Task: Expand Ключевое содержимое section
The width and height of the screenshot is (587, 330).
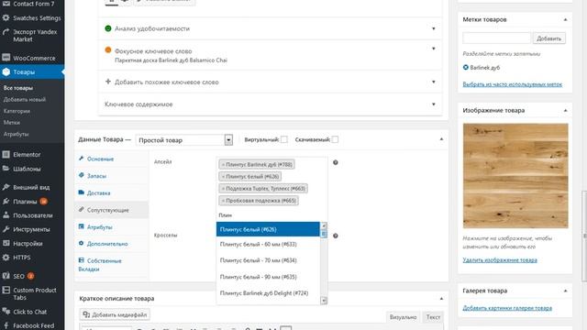Action: pyautogui.click(x=434, y=104)
